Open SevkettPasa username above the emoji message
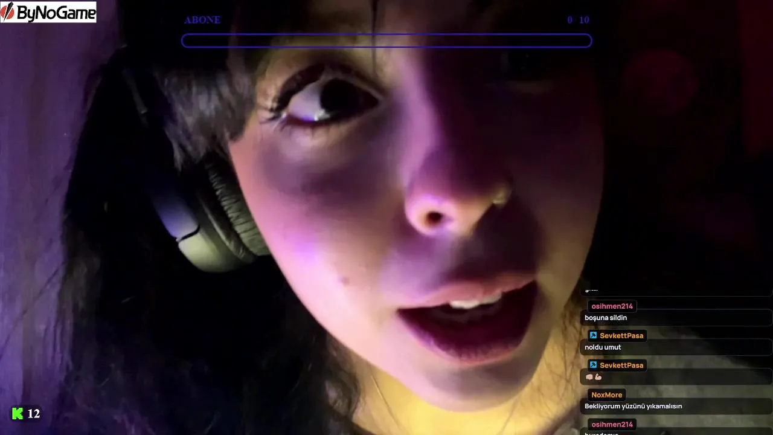Screen dimensions: 773x435 click(x=621, y=365)
